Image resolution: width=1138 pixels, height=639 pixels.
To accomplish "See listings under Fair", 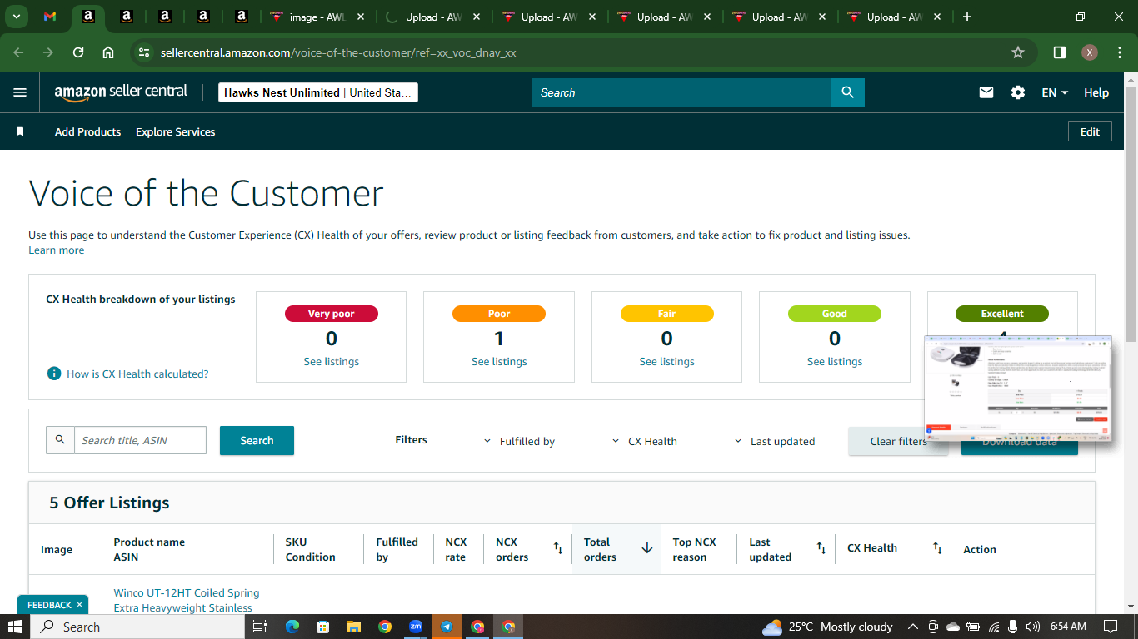I will pyautogui.click(x=666, y=361).
